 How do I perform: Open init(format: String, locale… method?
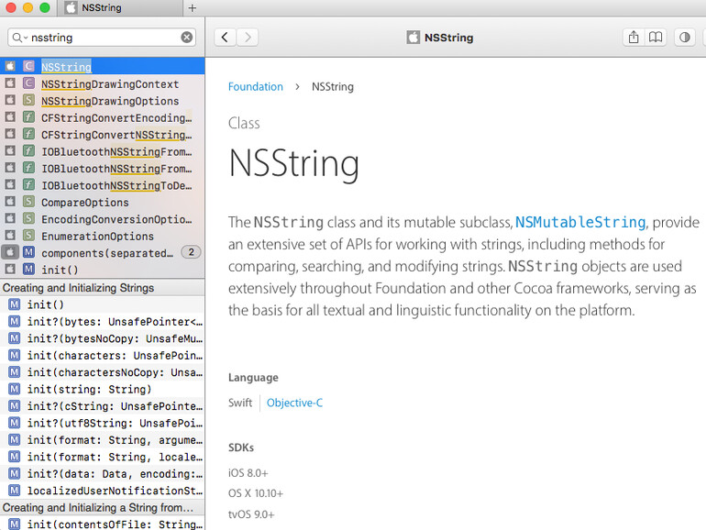102,457
